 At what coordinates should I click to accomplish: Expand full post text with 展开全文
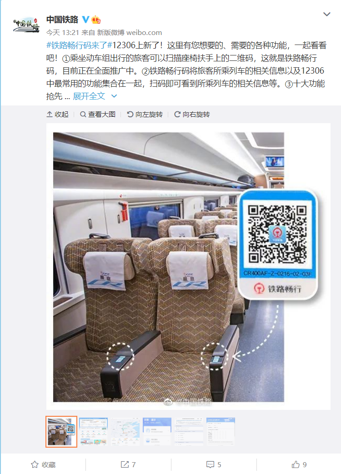pyautogui.click(x=89, y=96)
